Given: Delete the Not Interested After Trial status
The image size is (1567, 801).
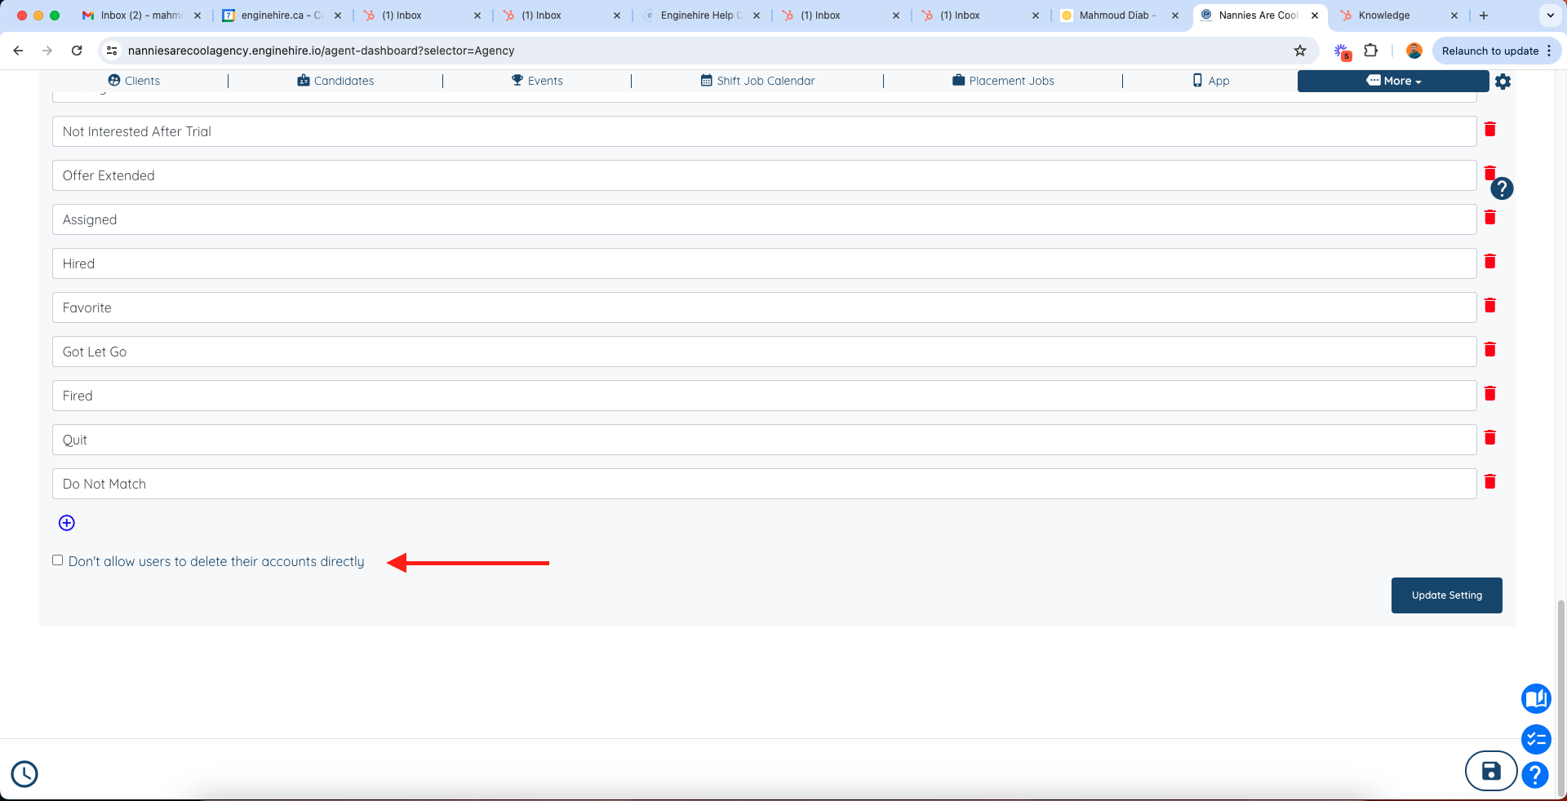Looking at the screenshot, I should pyautogui.click(x=1489, y=129).
